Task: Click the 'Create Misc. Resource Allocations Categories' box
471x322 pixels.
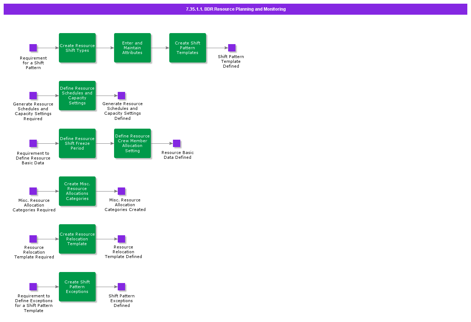Action: [x=77, y=191]
